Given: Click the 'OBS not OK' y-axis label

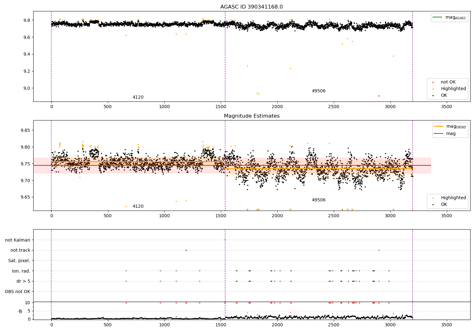Looking at the screenshot, I should (18, 292).
